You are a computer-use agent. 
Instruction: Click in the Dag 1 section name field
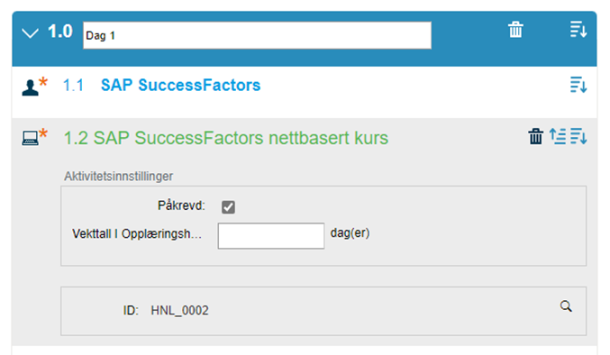coord(257,35)
